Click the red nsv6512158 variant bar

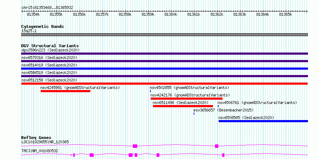tap(164, 84)
